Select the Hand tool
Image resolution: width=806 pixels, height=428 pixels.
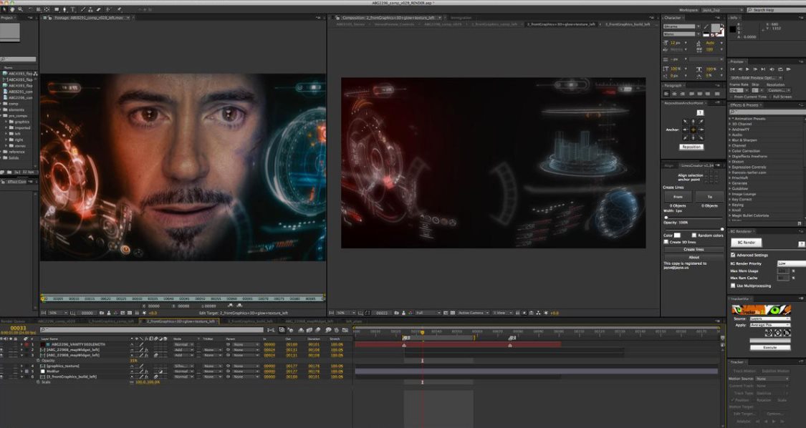(12, 9)
